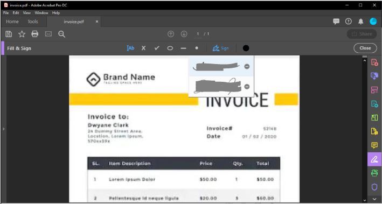382x204 pixels.
Task: Send file by email envelope icon
Action: [48, 34]
